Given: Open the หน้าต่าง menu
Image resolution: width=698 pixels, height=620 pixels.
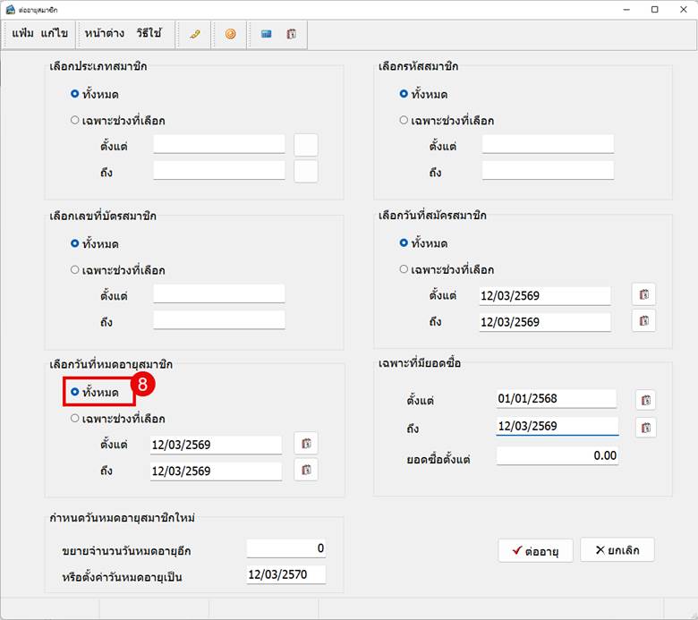Looking at the screenshot, I should point(105,33).
